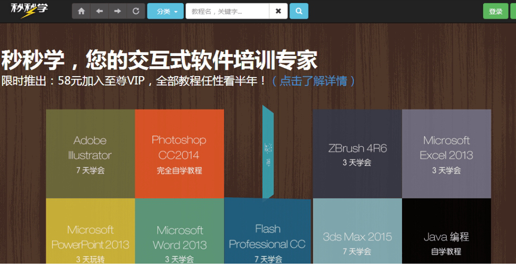Open the Photoshop CC2014 完全自学教程 tile
The image size is (516, 274).
click(x=179, y=154)
